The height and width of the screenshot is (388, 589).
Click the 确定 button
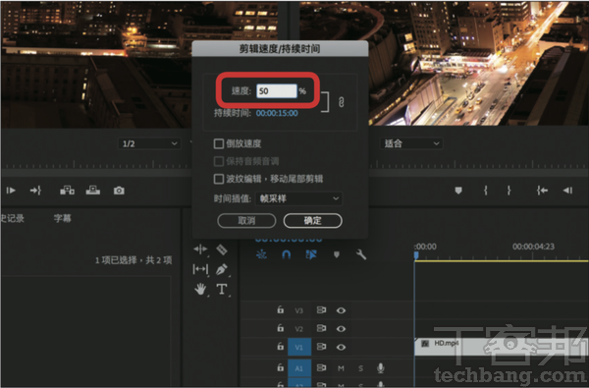312,221
